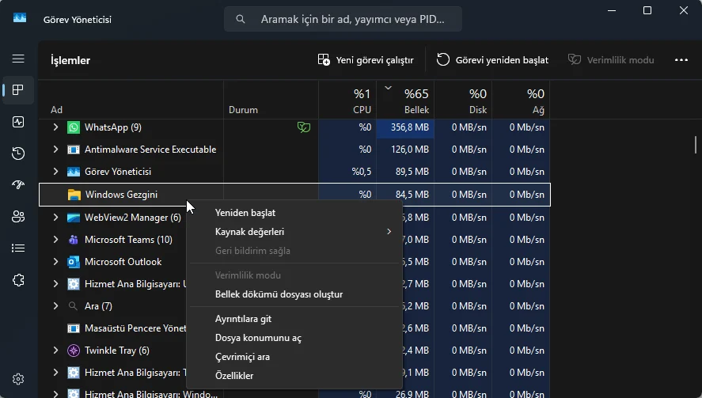Open the hamburger navigation menu
This screenshot has height=398, width=702.
pos(18,59)
